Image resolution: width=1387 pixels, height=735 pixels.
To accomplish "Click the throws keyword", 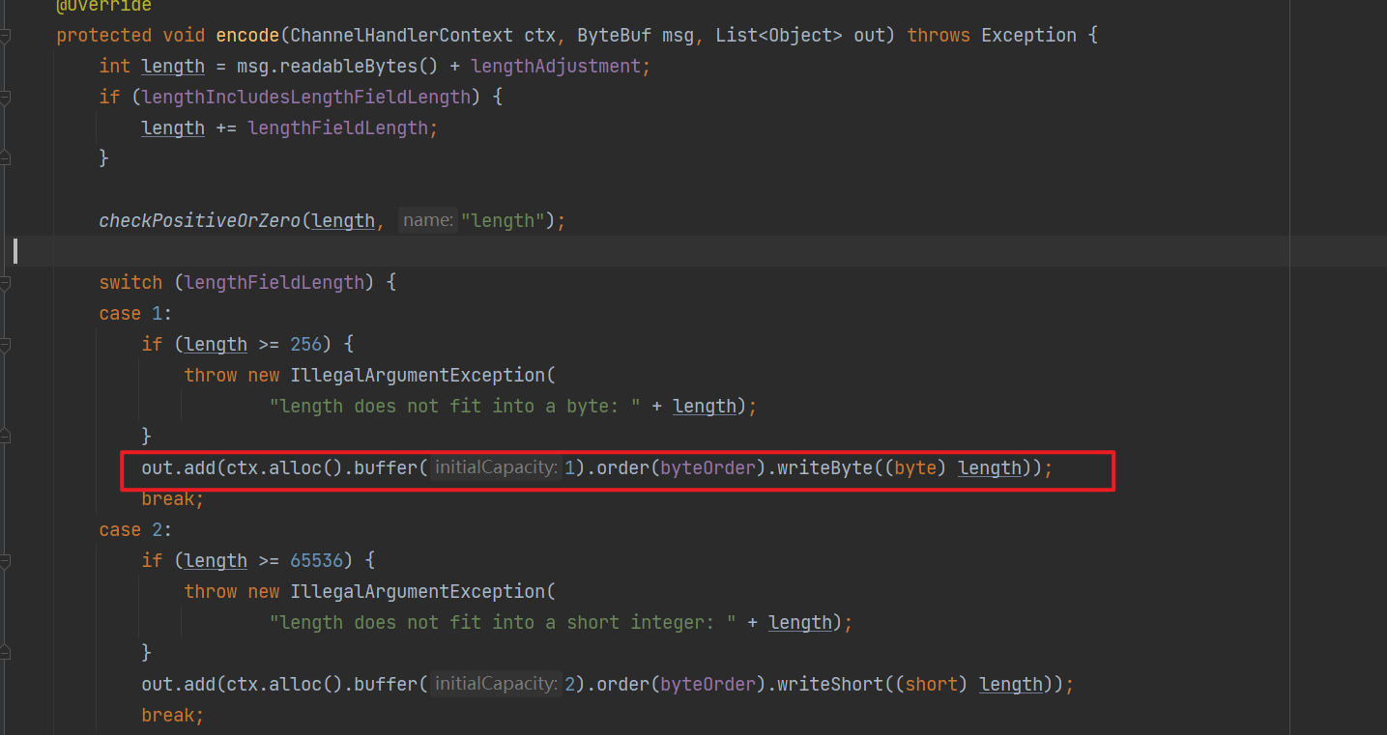I will click(x=939, y=36).
